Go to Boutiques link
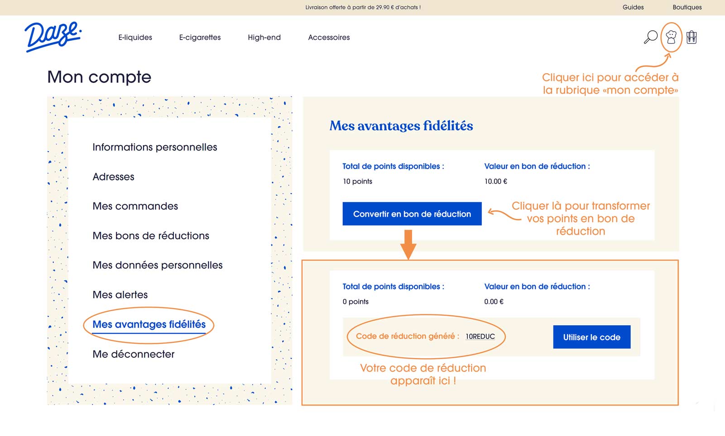This screenshot has height=436, width=725. point(687,7)
